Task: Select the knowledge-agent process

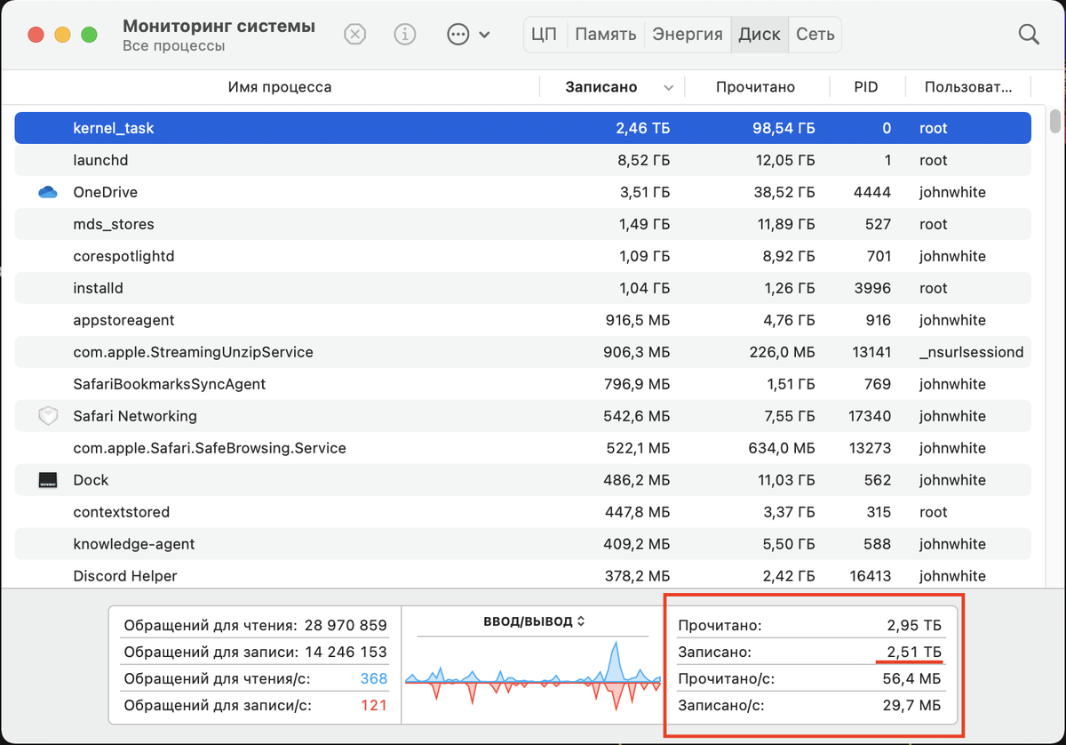Action: click(x=133, y=544)
